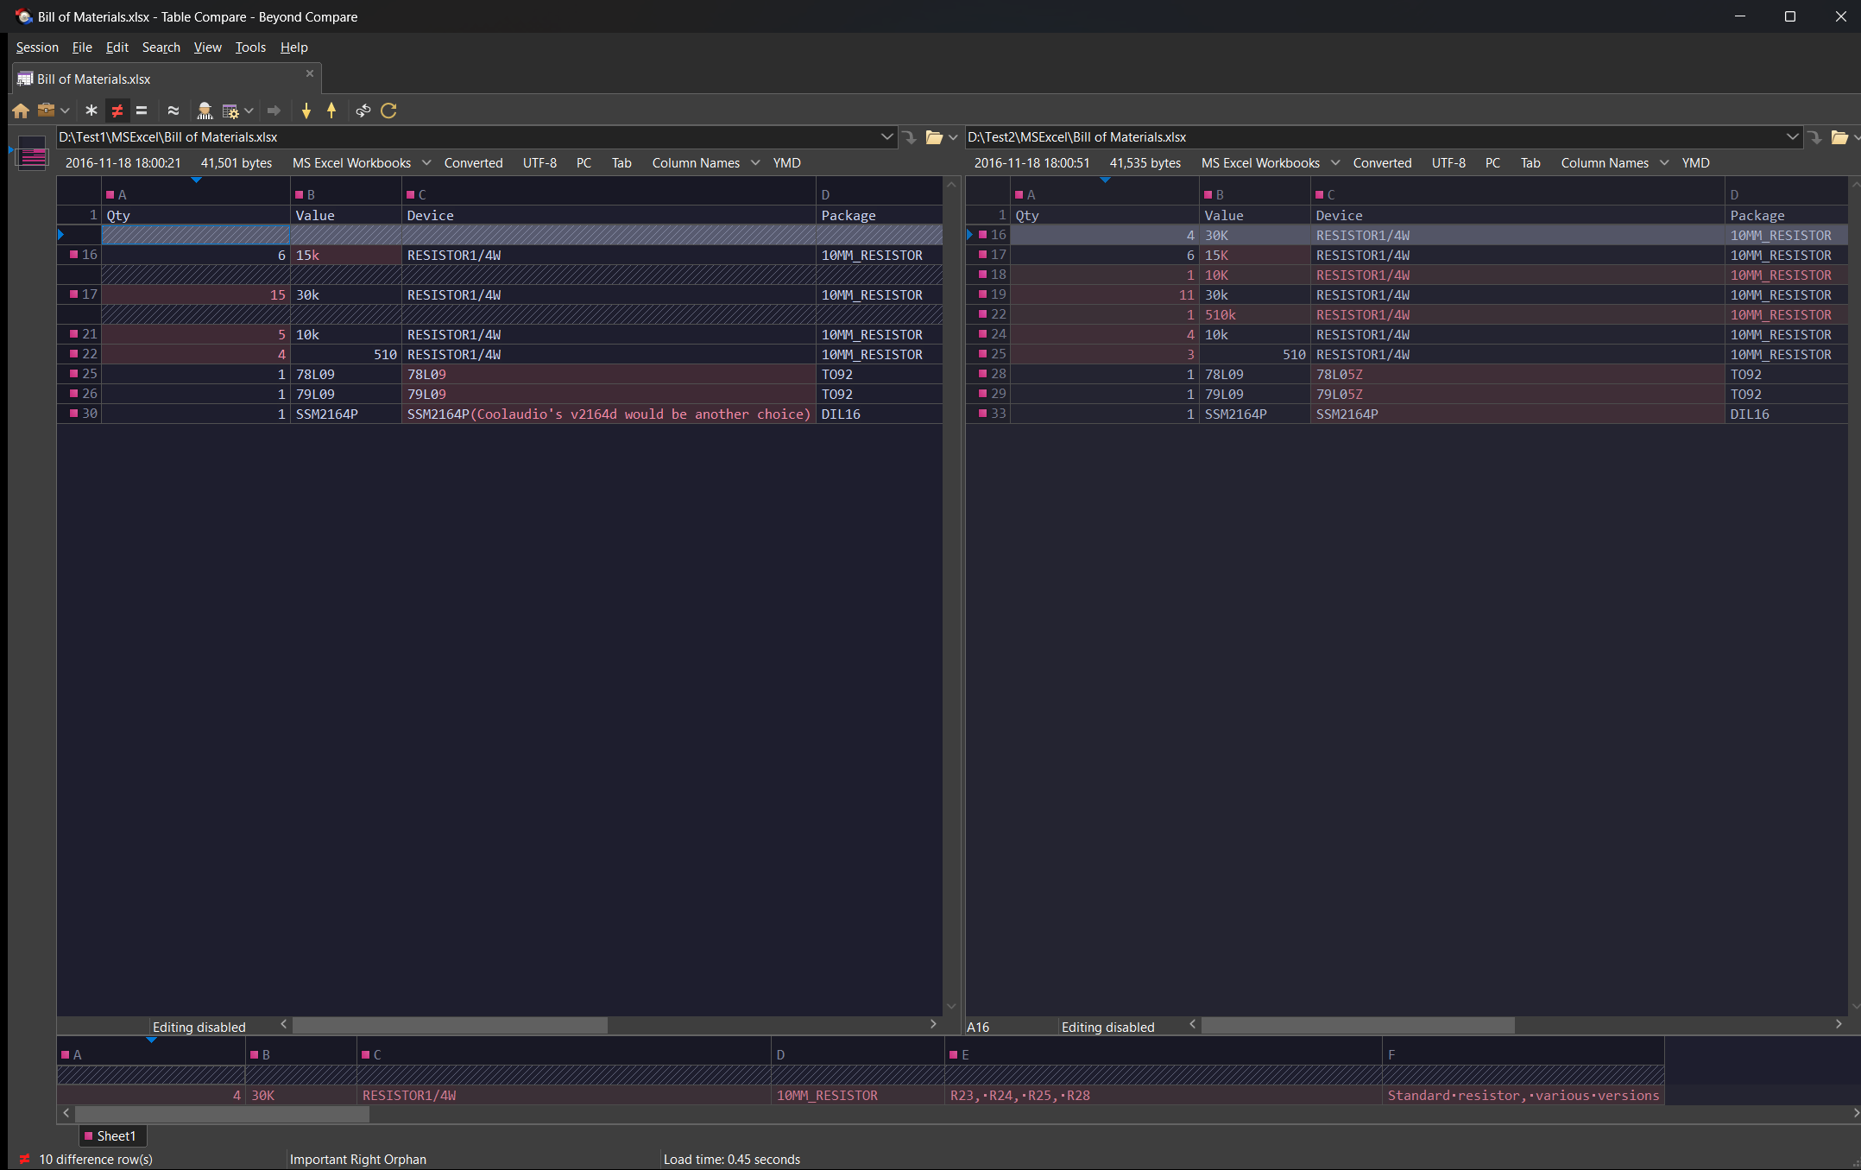Click left pane Converted status label
Viewport: 1861px width, 1170px height.
point(473,163)
